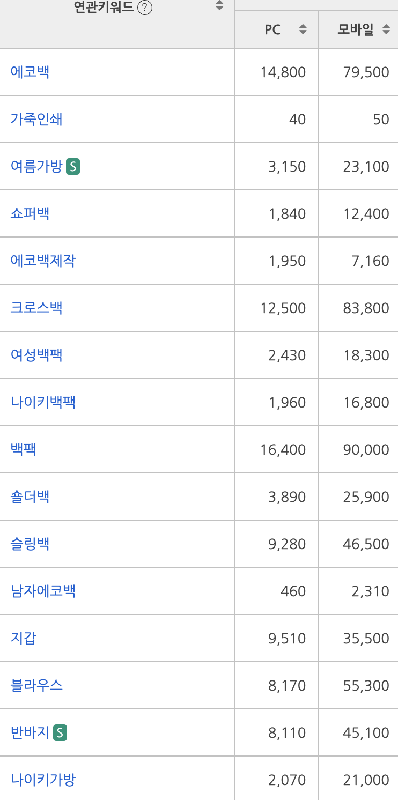Select the 슬링백 keyword
This screenshot has height=800, width=398.
tap(30, 544)
